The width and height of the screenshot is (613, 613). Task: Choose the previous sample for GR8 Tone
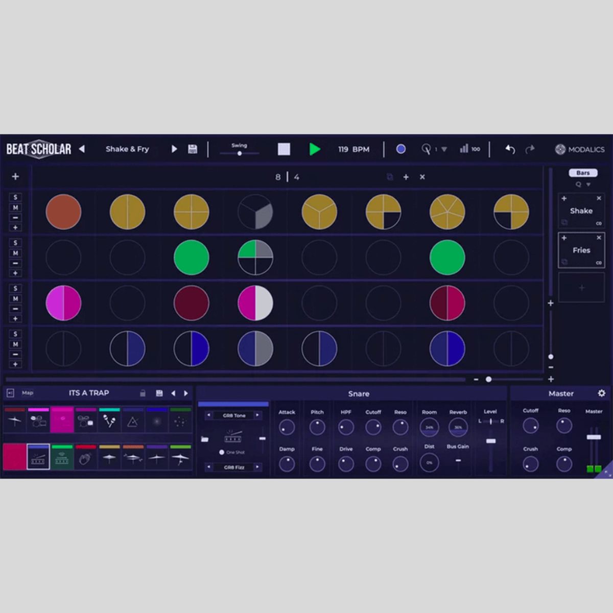point(209,415)
